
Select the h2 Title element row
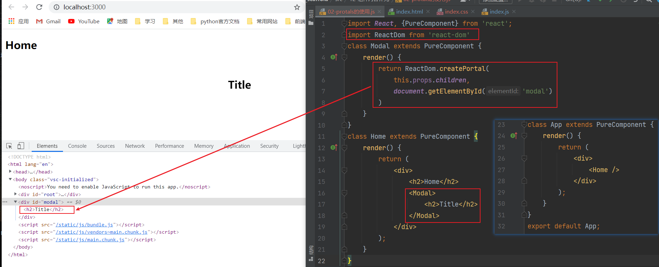click(43, 210)
